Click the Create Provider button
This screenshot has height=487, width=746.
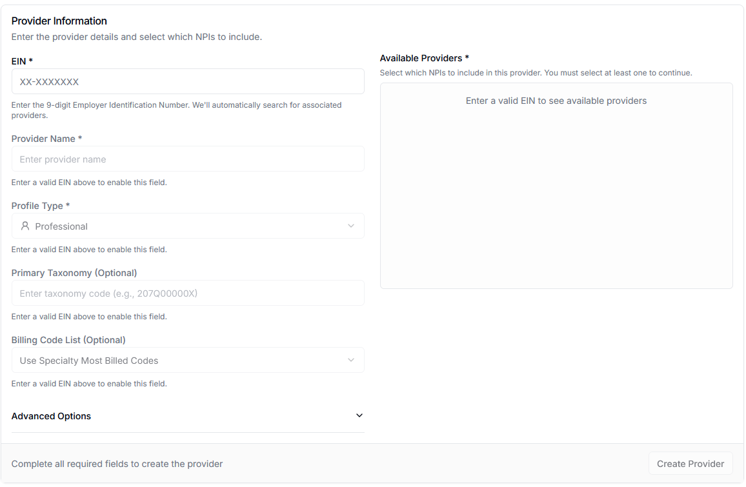coord(690,463)
